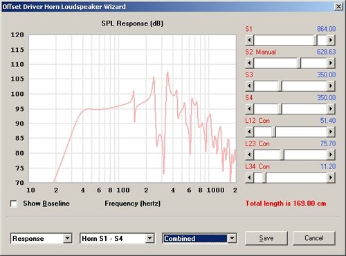Click the S2 Manual slider thumb

coord(299,63)
